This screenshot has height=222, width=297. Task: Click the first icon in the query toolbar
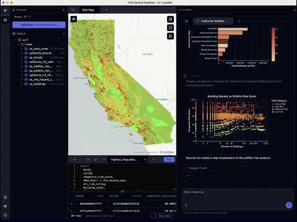click(x=88, y=160)
